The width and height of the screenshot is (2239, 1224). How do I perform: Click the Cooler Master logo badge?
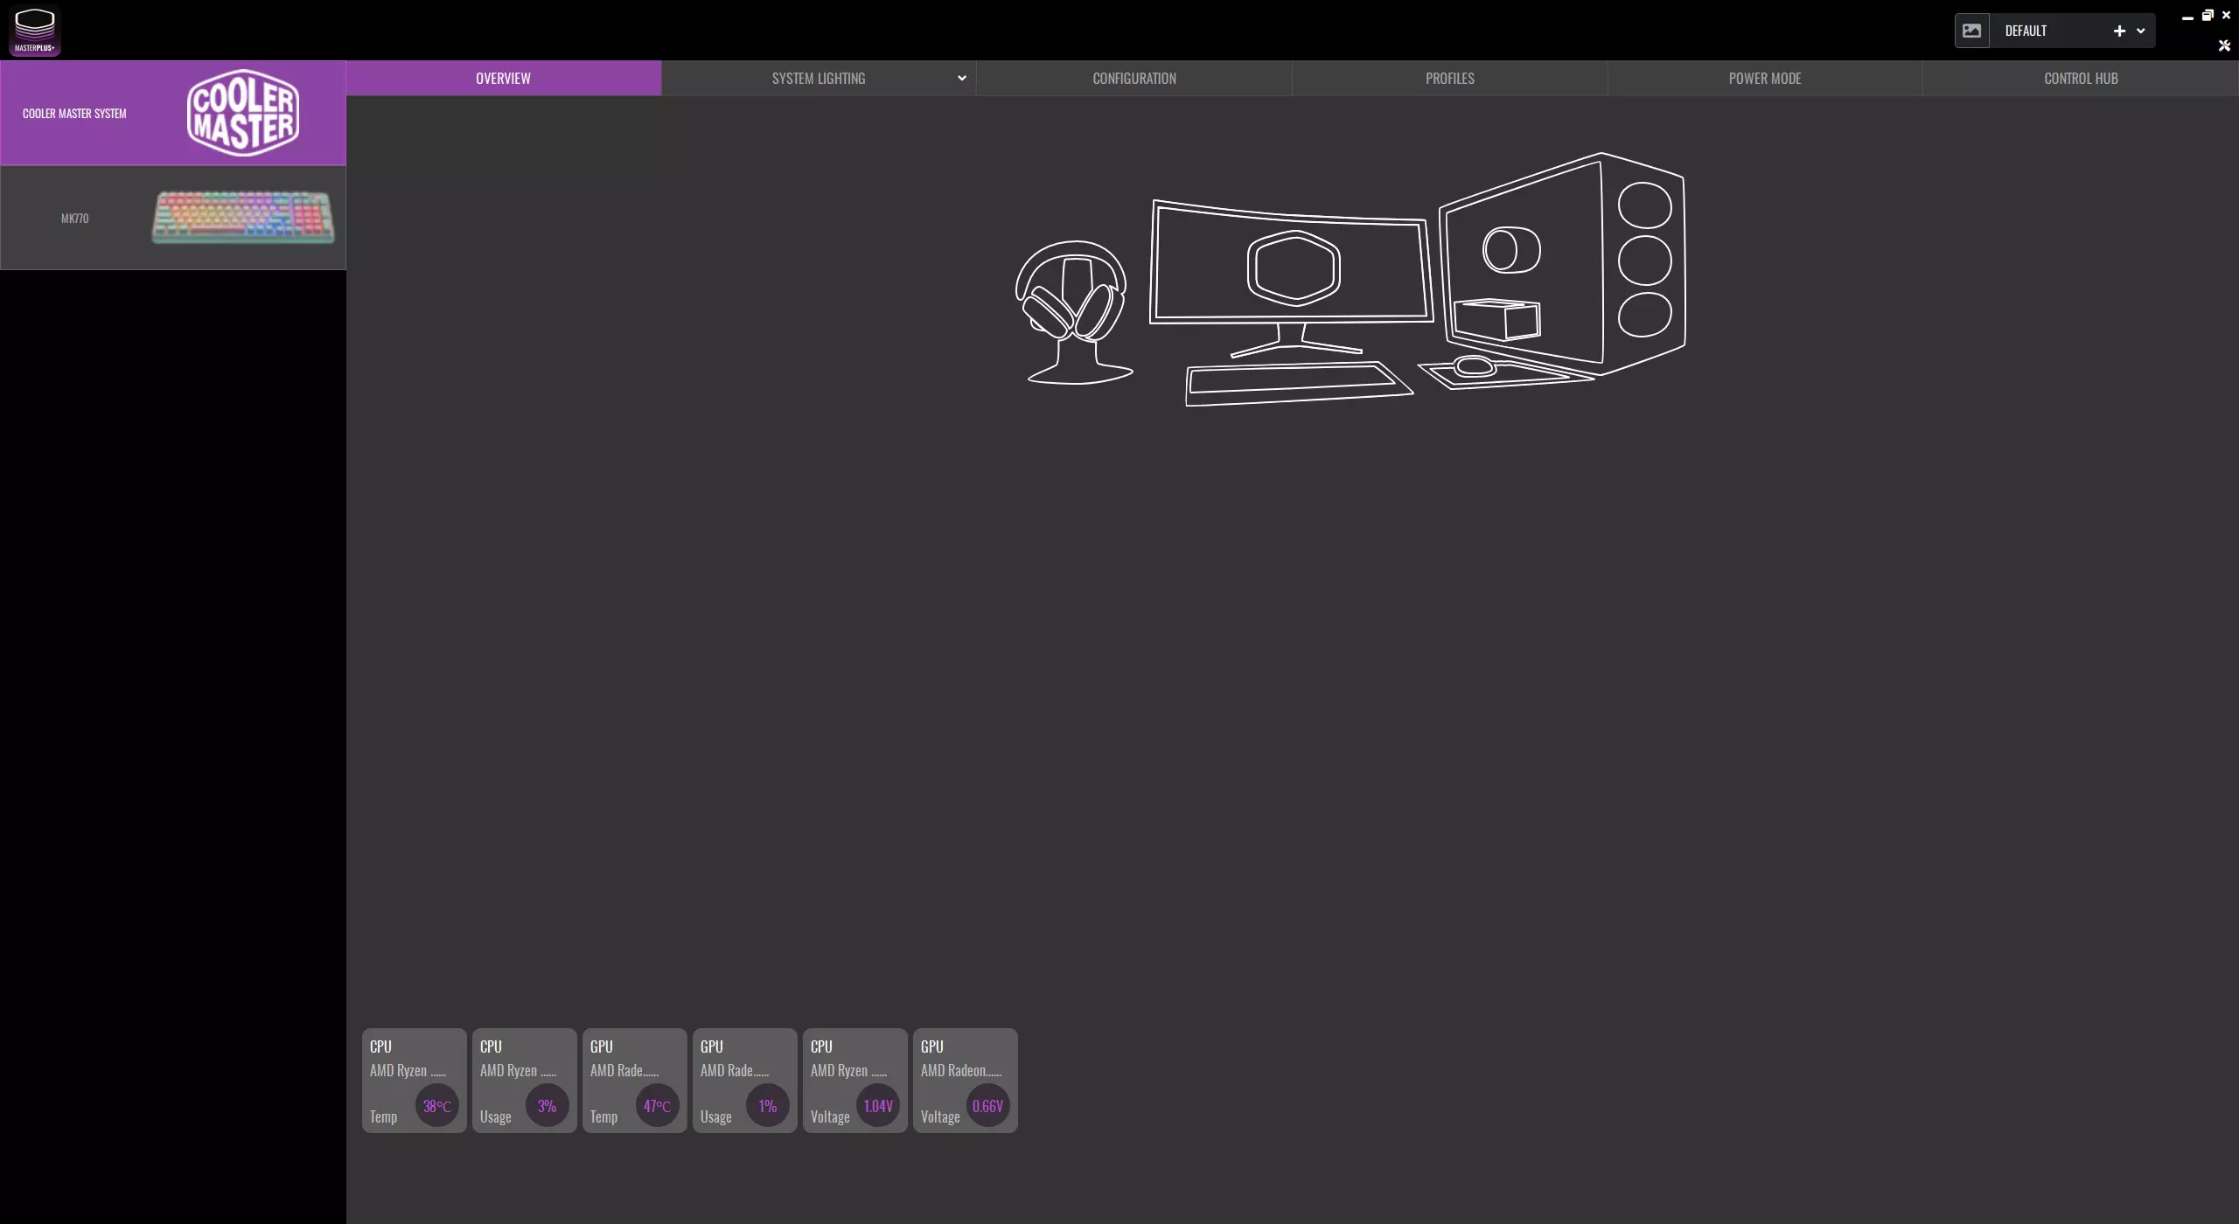(x=243, y=113)
